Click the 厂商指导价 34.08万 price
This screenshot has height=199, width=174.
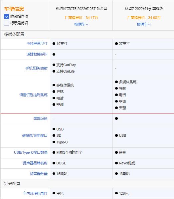click(144, 18)
